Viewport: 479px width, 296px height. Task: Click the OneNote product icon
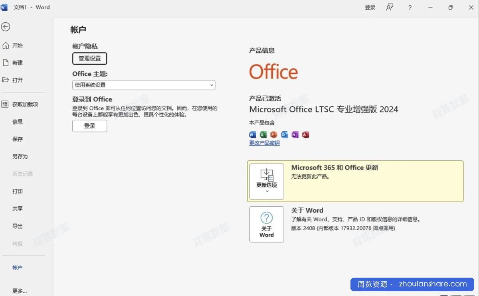[x=295, y=134]
